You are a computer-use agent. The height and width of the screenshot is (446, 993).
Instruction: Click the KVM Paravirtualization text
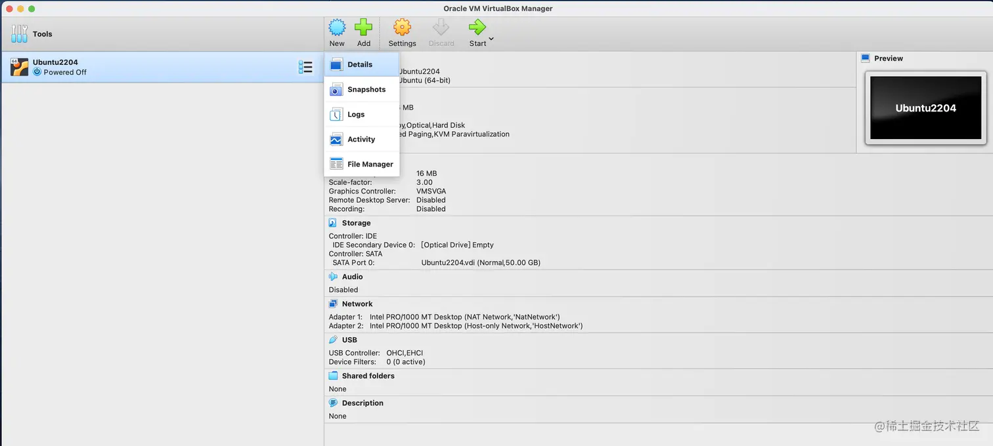(x=472, y=134)
